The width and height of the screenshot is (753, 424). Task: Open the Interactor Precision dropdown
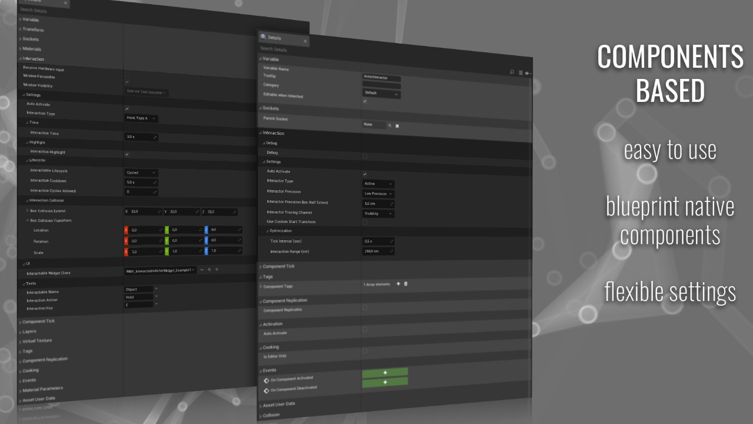(378, 194)
